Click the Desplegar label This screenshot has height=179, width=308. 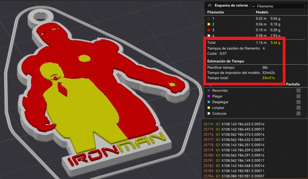coord(220,102)
